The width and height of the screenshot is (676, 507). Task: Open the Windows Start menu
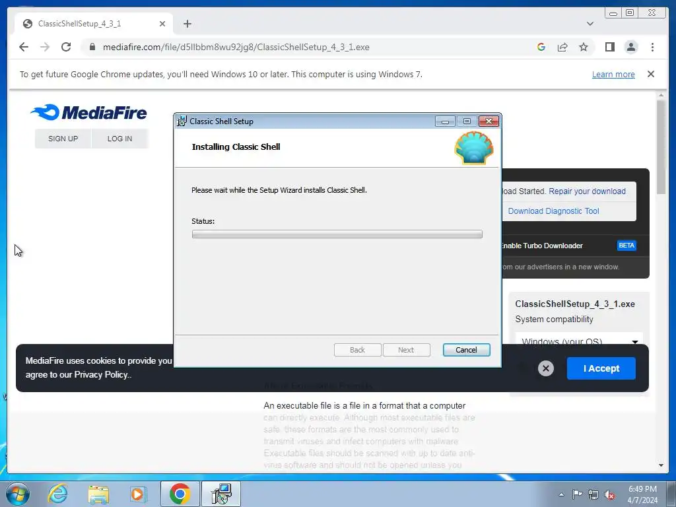(x=18, y=494)
